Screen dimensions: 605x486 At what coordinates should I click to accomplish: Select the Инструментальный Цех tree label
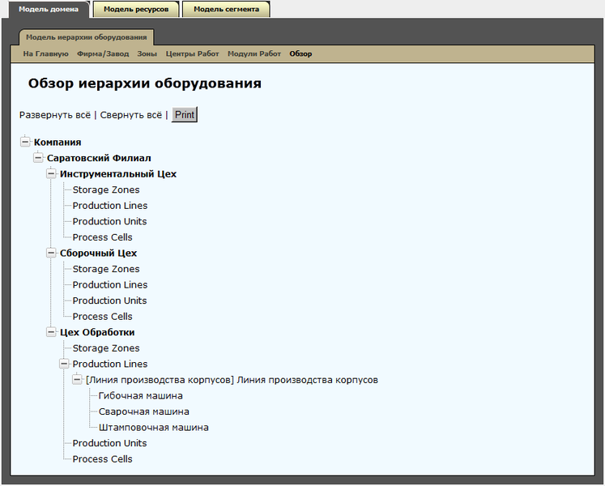coord(118,173)
